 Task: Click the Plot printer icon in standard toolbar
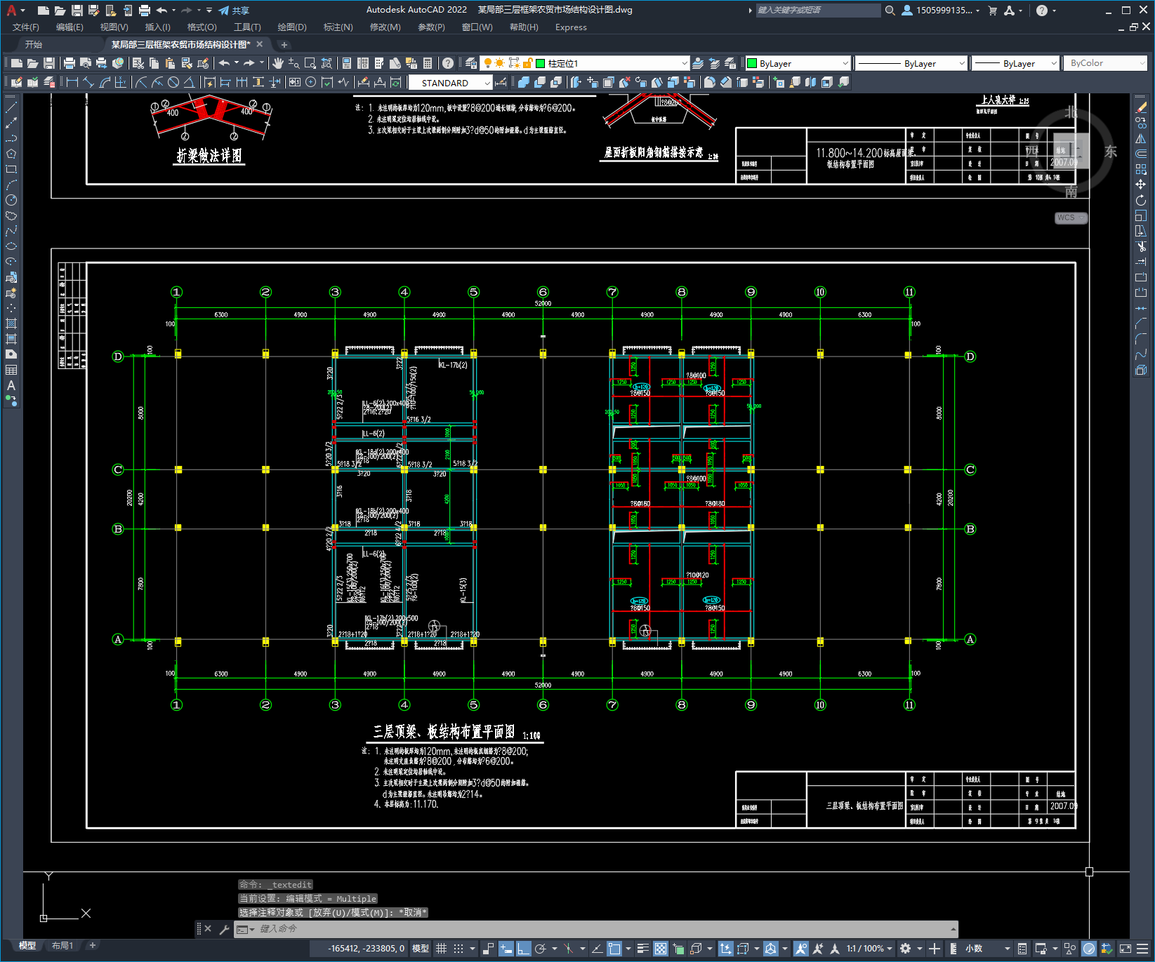pyautogui.click(x=70, y=63)
